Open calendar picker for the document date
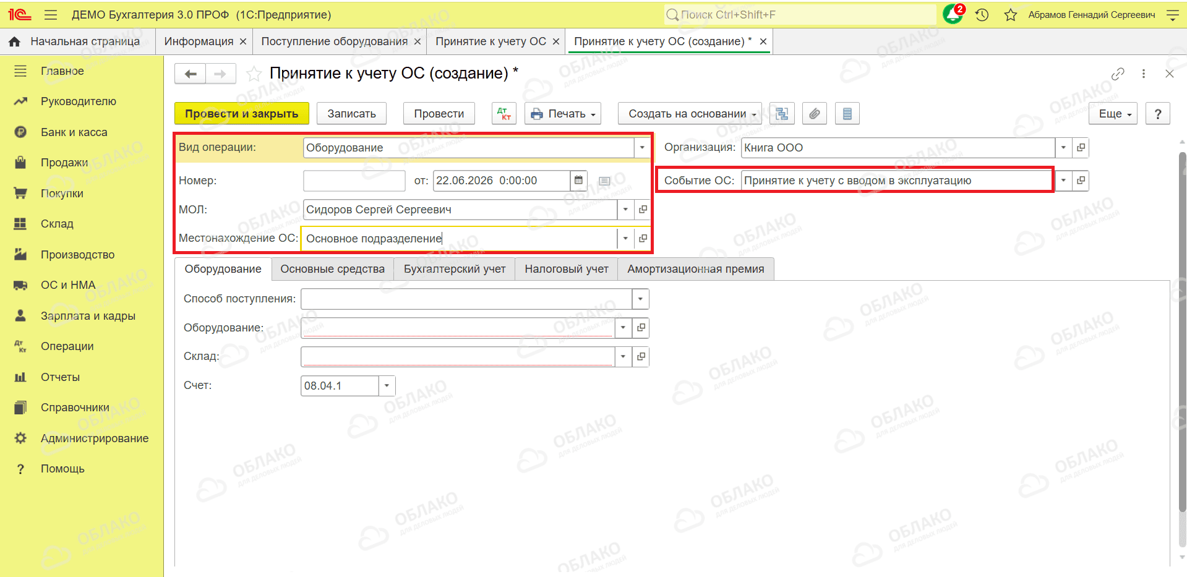Image resolution: width=1187 pixels, height=577 pixels. 578,181
